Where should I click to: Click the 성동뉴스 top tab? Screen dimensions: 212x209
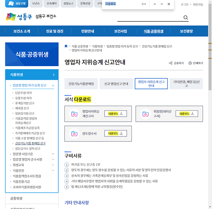(x=69, y=3)
